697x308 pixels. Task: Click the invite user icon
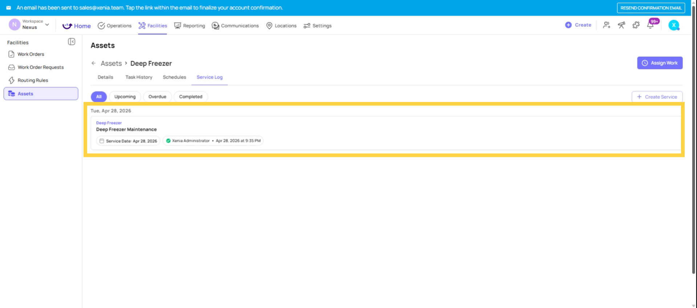click(x=607, y=25)
